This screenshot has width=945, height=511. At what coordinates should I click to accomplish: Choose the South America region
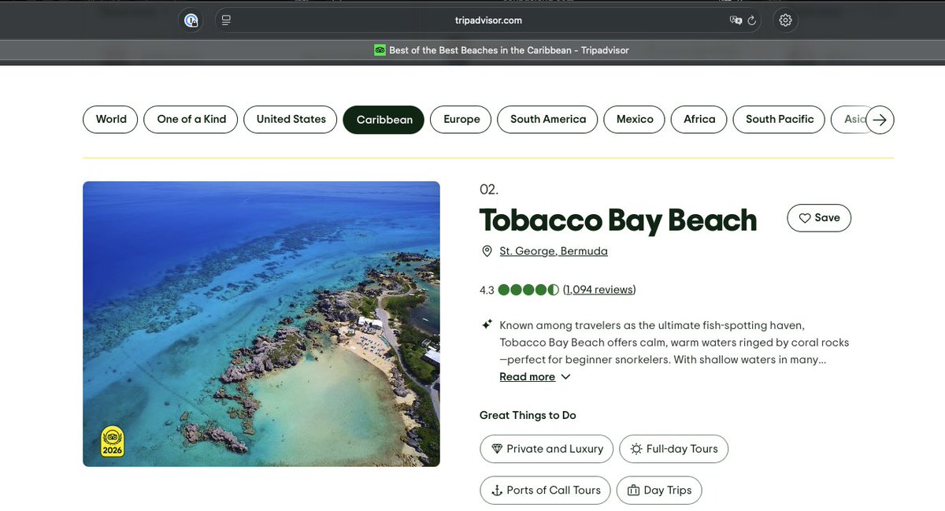tap(548, 120)
